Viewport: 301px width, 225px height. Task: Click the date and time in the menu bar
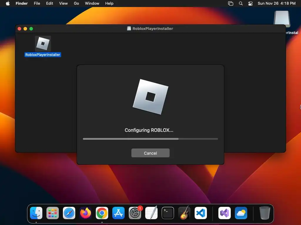click(x=276, y=4)
